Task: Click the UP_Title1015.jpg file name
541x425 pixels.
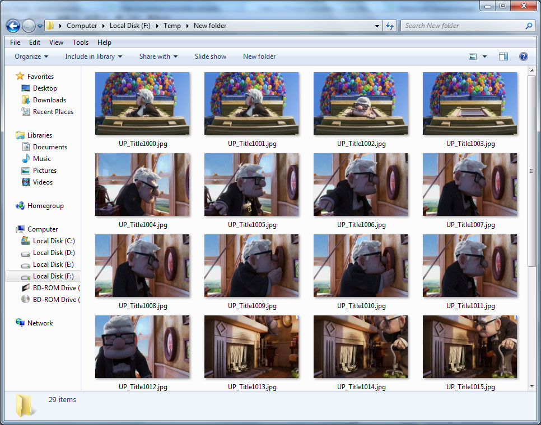Action: tap(470, 387)
